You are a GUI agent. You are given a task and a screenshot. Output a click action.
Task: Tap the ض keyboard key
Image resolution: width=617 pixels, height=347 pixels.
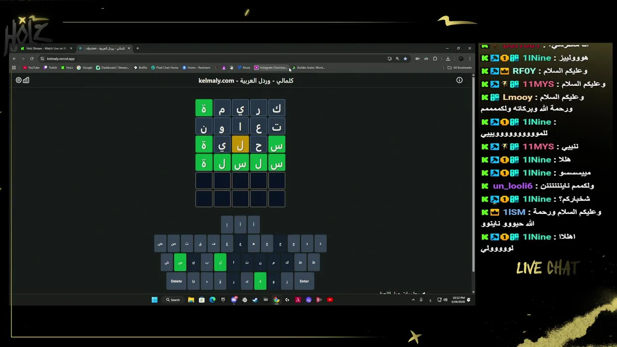(x=160, y=243)
